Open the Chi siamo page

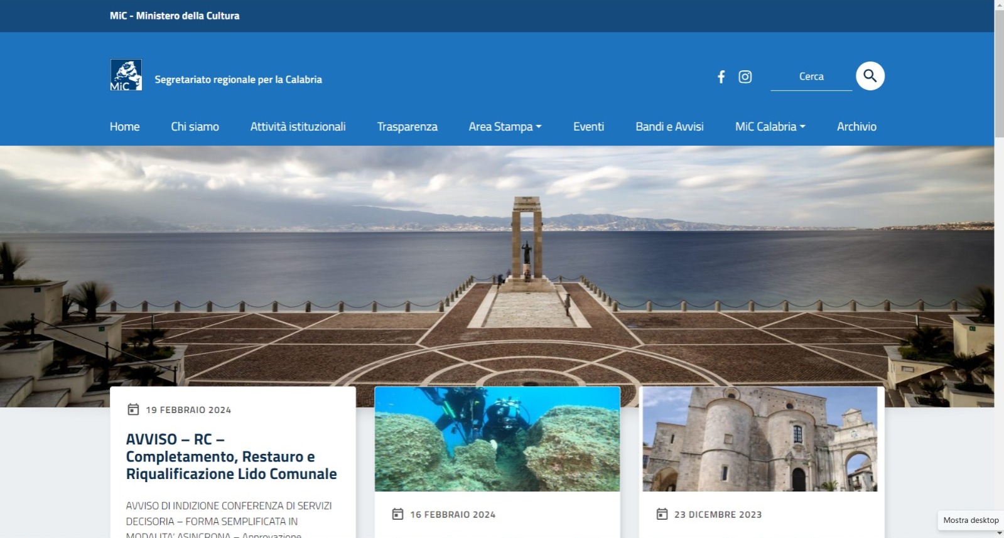pos(195,127)
